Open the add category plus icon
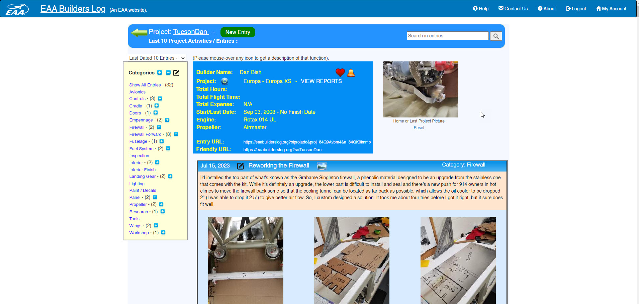The image size is (639, 304). (x=160, y=72)
